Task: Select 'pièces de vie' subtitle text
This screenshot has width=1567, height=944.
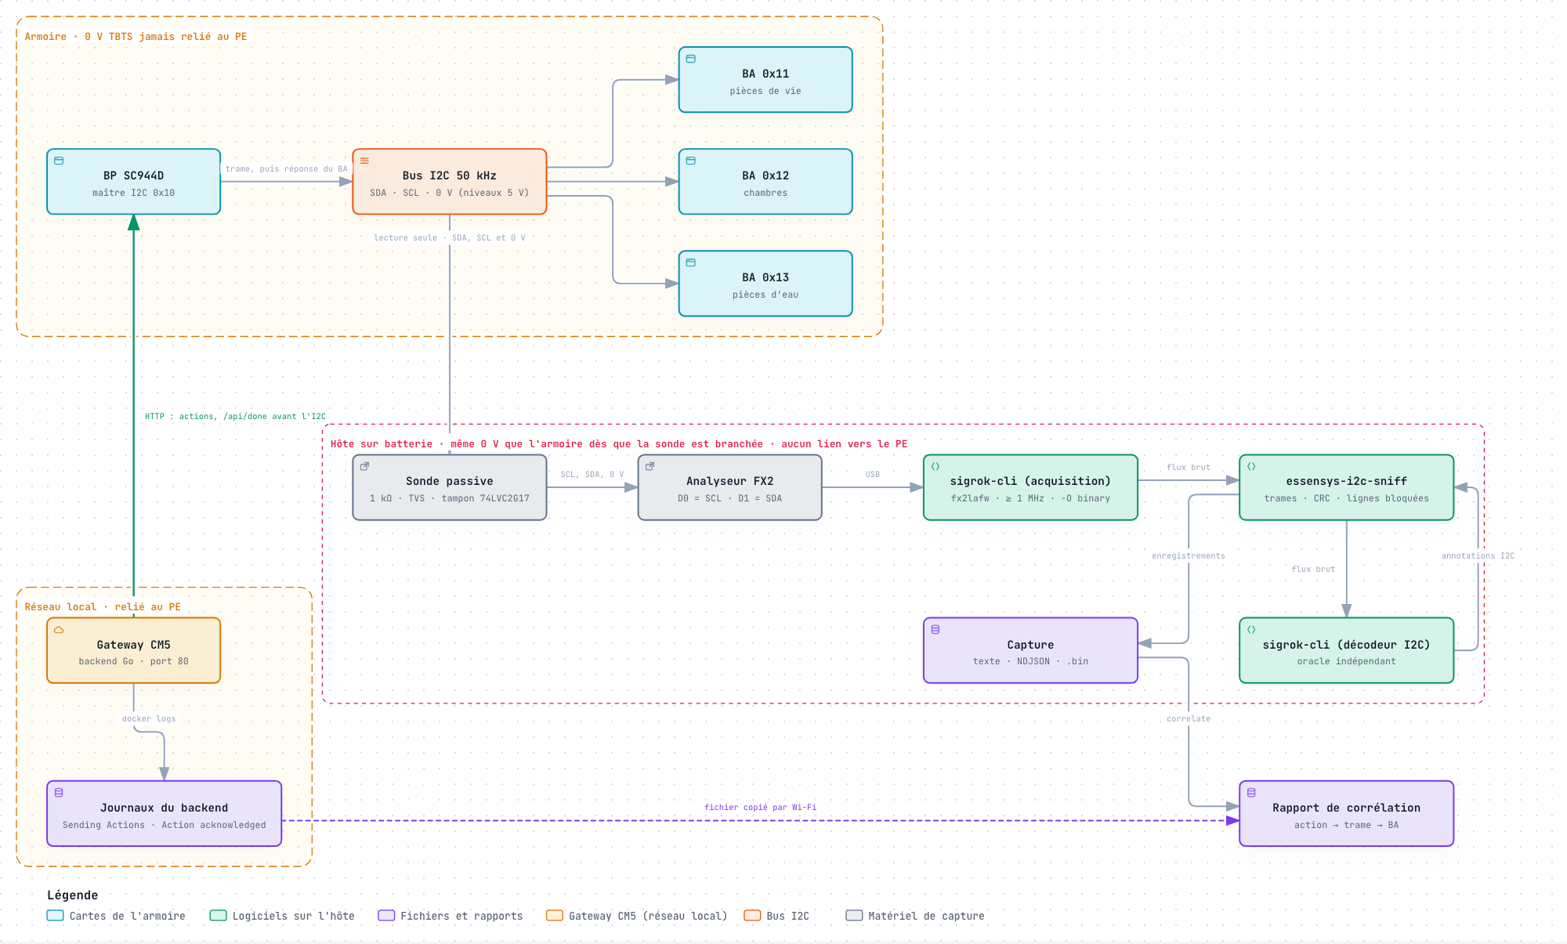Action: click(x=765, y=91)
